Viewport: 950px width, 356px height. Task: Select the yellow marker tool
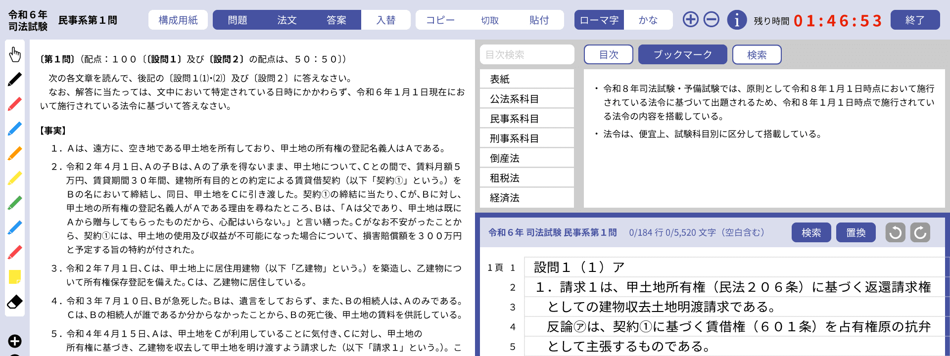coord(15,178)
